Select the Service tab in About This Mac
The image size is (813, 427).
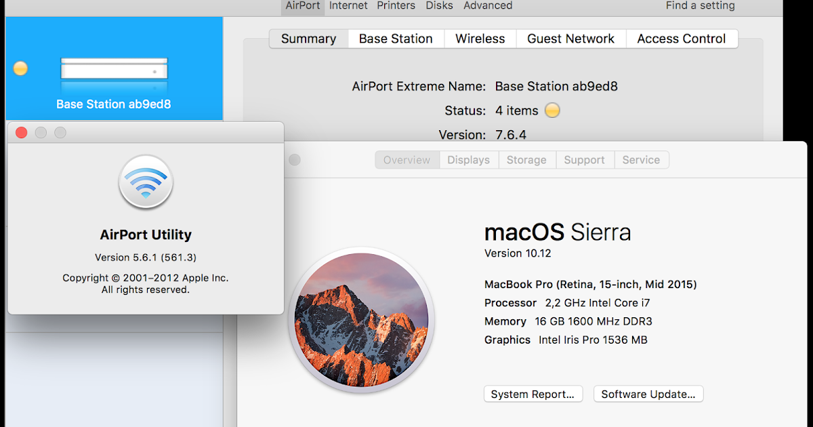(641, 160)
